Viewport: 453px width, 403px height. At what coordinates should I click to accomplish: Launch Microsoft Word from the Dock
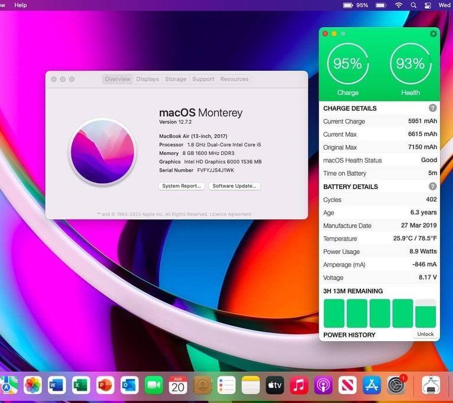pyautogui.click(x=57, y=385)
